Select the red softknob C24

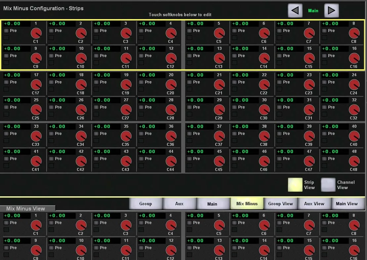click(x=354, y=84)
